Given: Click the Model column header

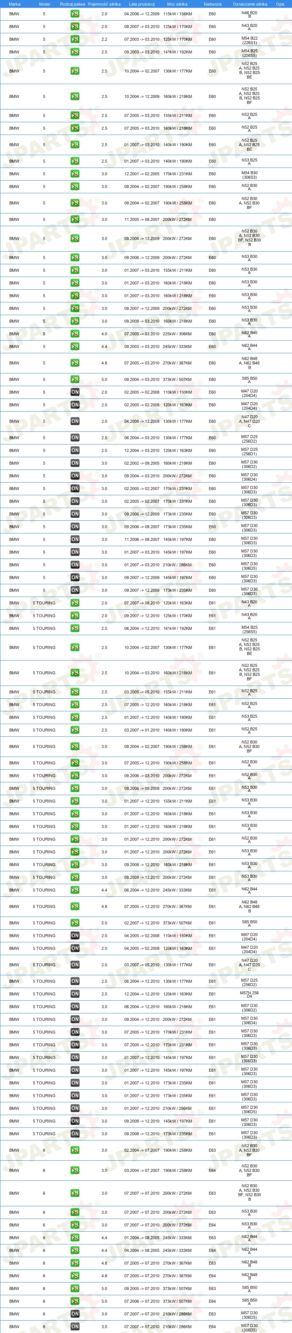Looking at the screenshot, I should (44, 4).
